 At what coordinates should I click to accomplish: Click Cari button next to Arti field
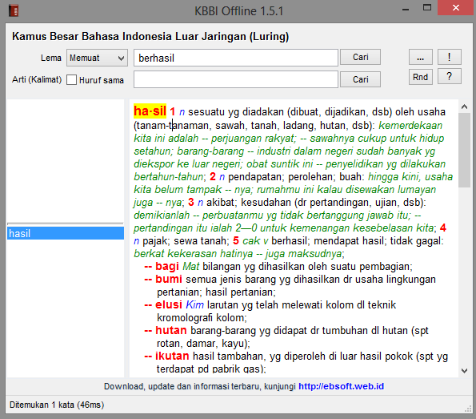click(x=360, y=79)
